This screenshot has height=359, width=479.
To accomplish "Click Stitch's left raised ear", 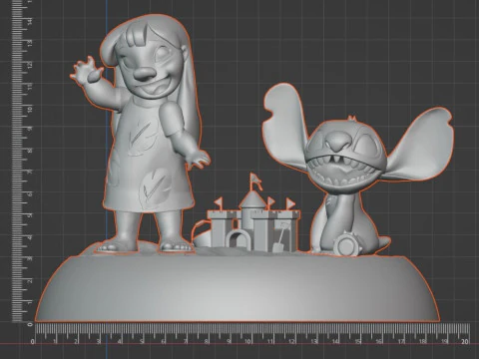I will [x=286, y=128].
